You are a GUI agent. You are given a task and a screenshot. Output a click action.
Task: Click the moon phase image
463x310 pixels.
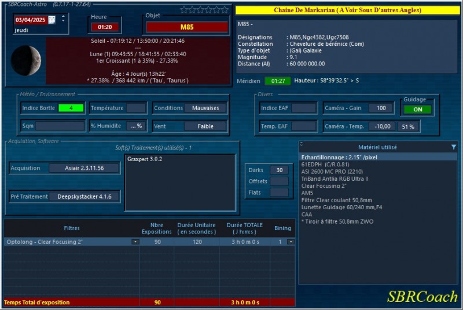pos(26,61)
